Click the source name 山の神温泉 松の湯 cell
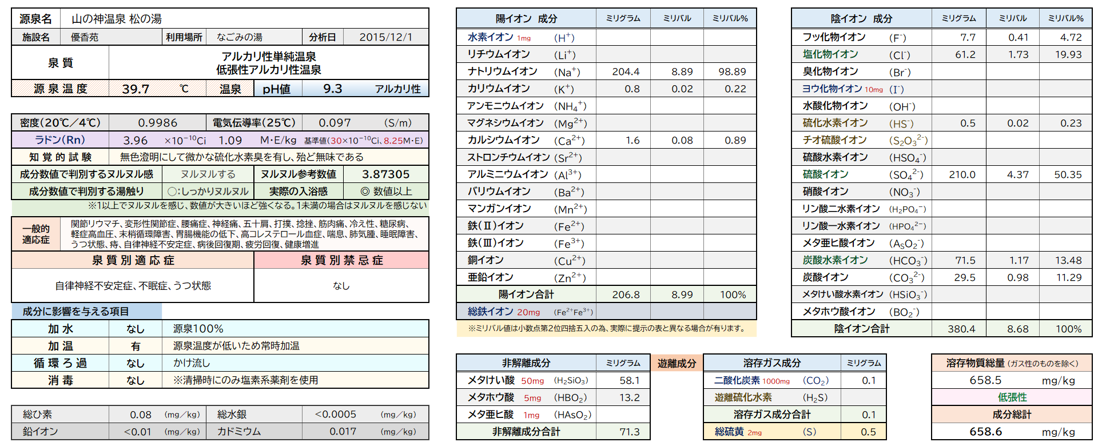 point(117,19)
